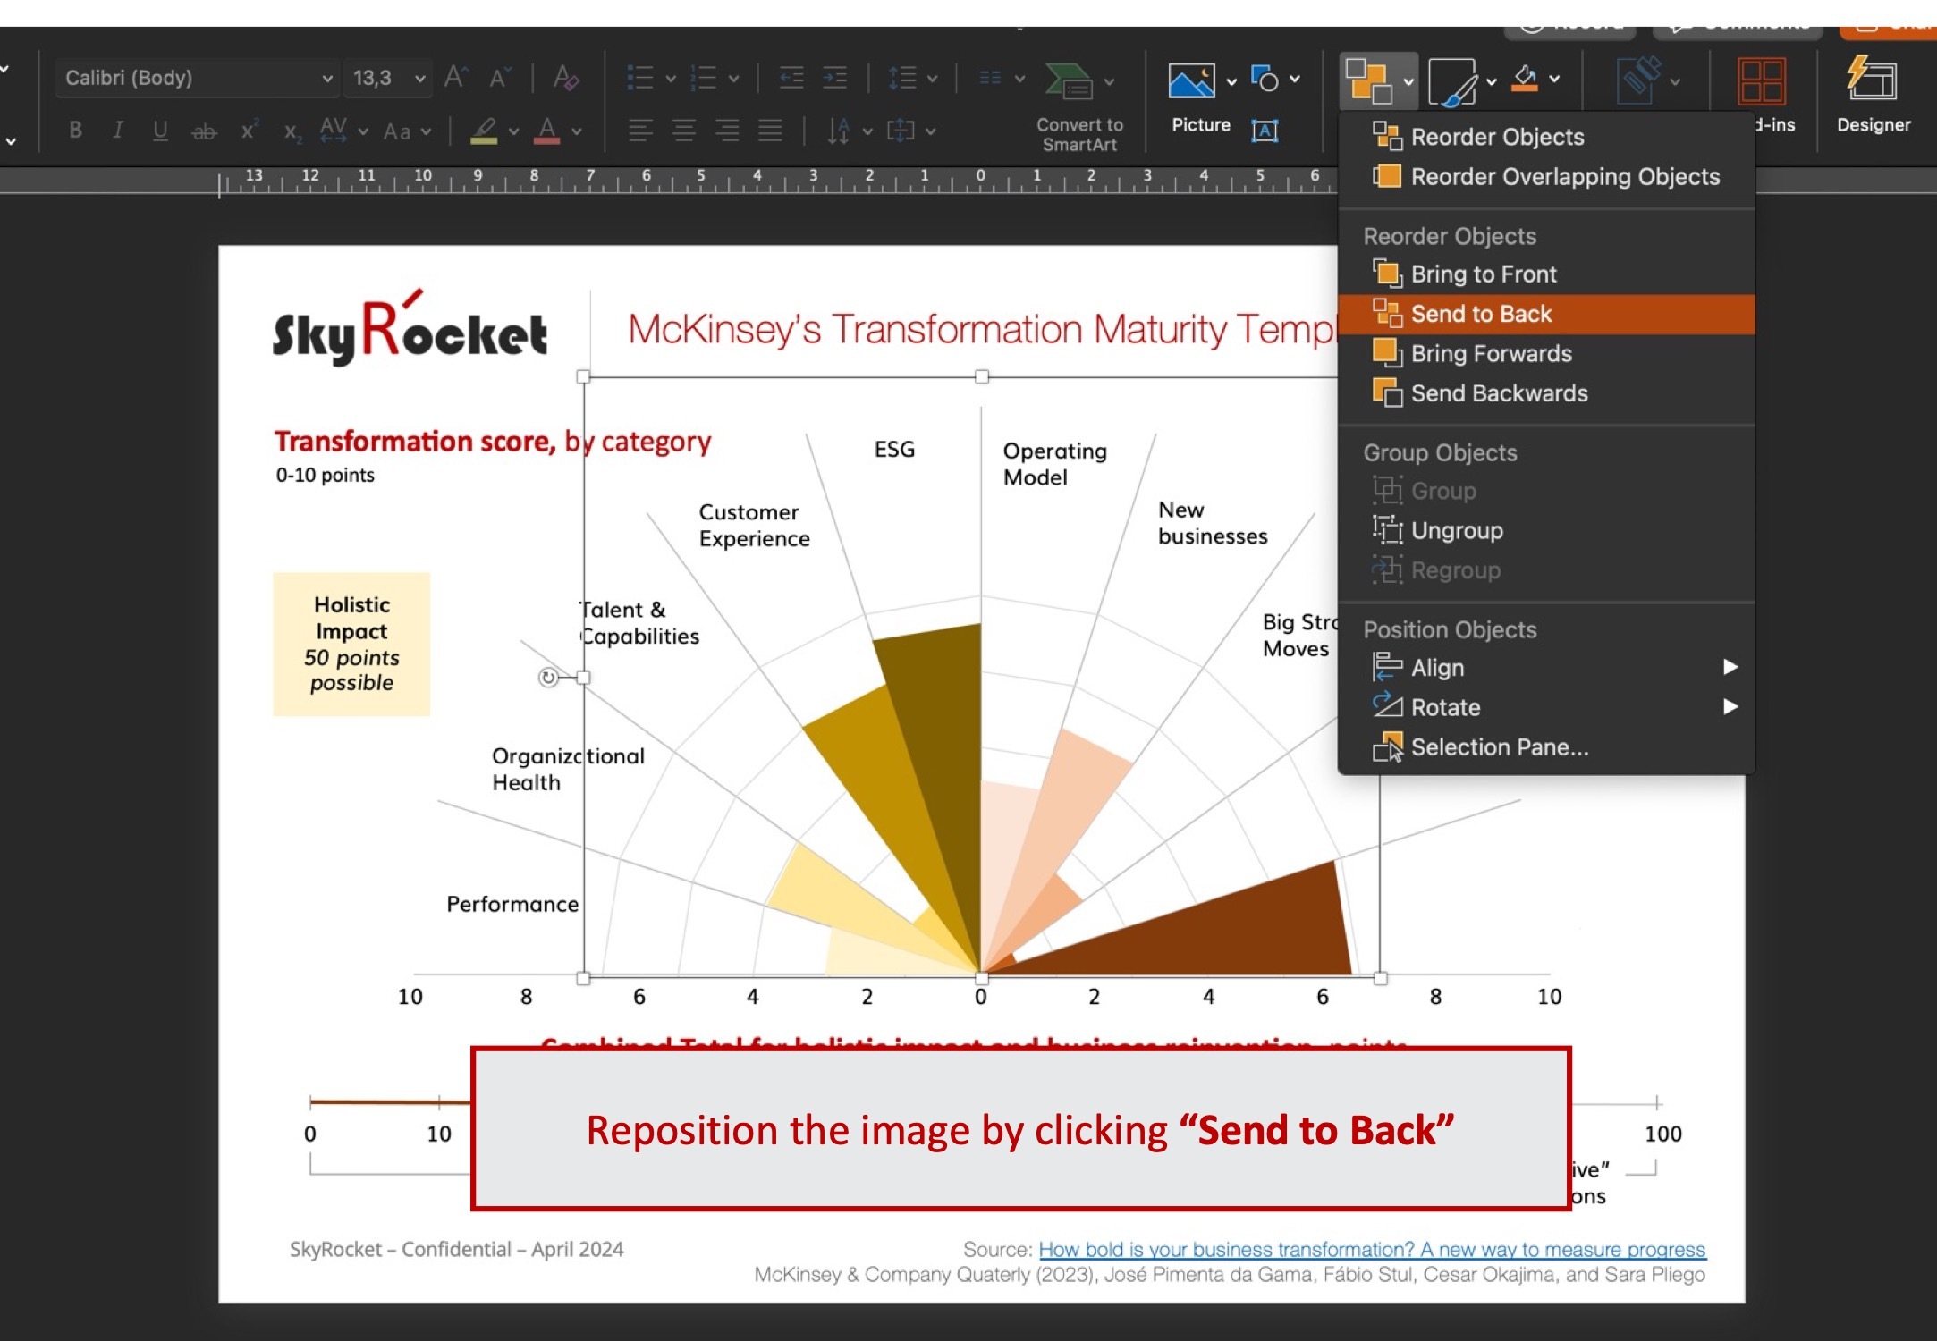Image resolution: width=1937 pixels, height=1341 pixels.
Task: Click the Shape Fill paint bucket
Action: [1527, 80]
